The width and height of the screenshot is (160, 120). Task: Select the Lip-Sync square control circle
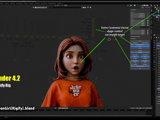[100, 59]
